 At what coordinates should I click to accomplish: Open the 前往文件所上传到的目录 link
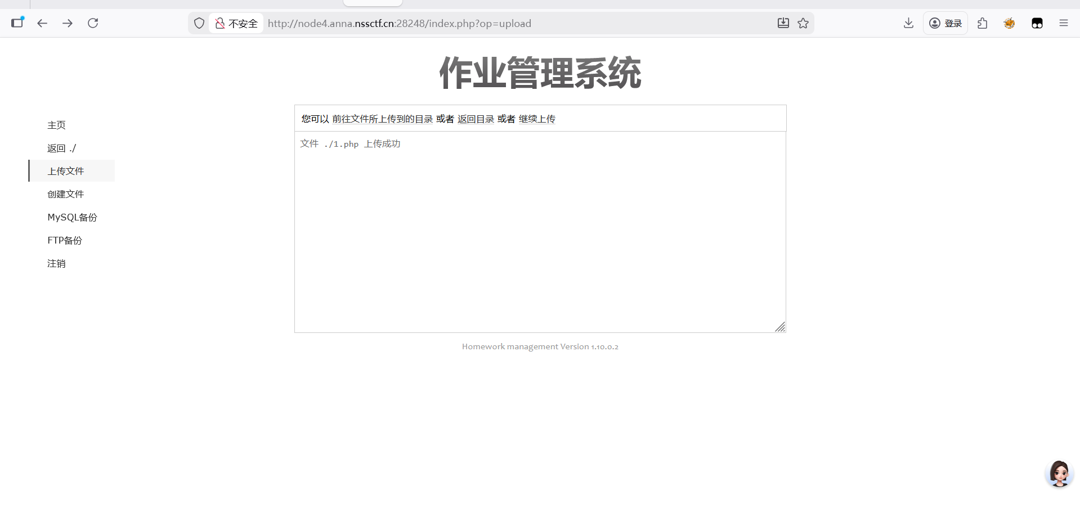382,119
